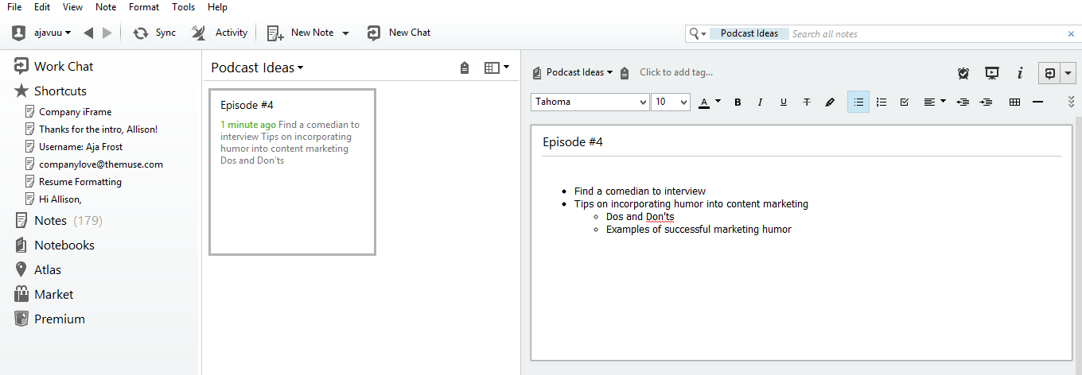Viewport: 1082px width, 375px height.
Task: Click the search magnifier icon
Action: click(x=695, y=33)
